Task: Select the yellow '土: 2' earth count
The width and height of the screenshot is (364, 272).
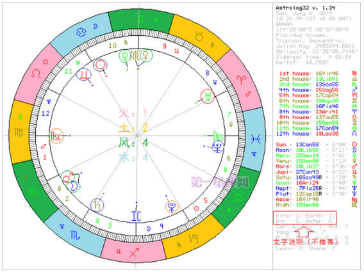Action: 133,128
